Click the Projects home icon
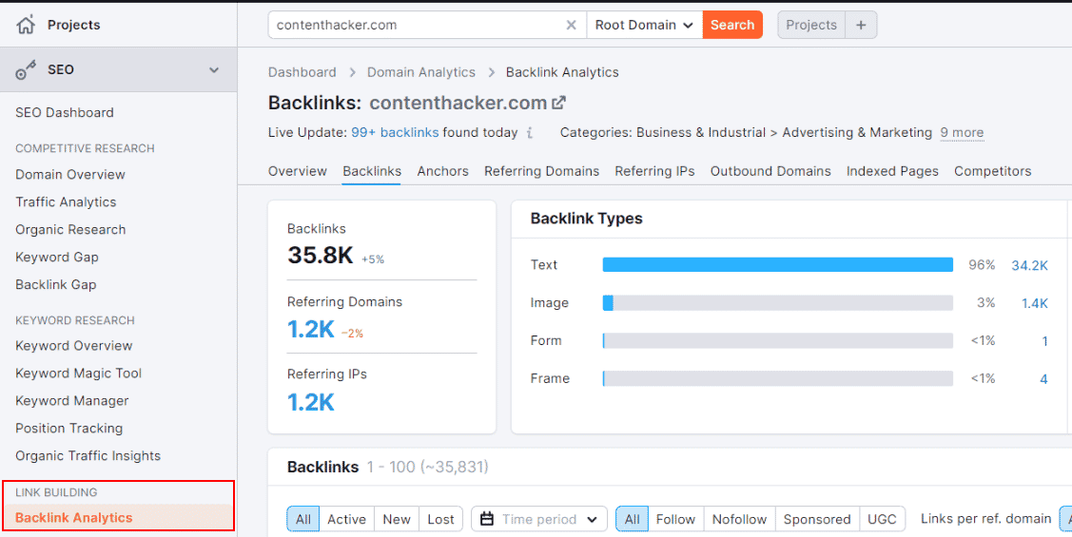Image resolution: width=1072 pixels, height=537 pixels. 26,26
